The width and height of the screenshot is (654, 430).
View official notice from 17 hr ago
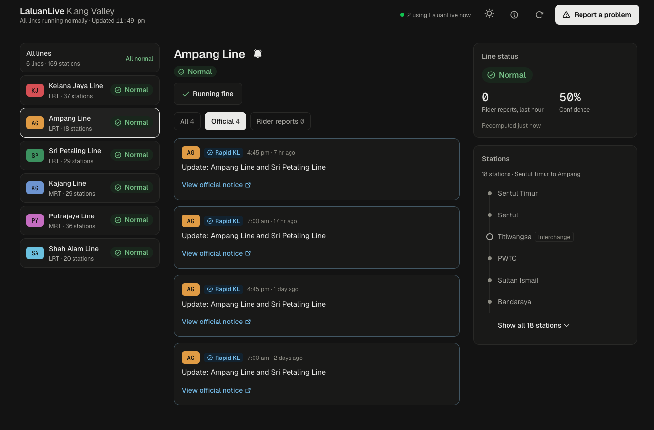click(x=217, y=253)
